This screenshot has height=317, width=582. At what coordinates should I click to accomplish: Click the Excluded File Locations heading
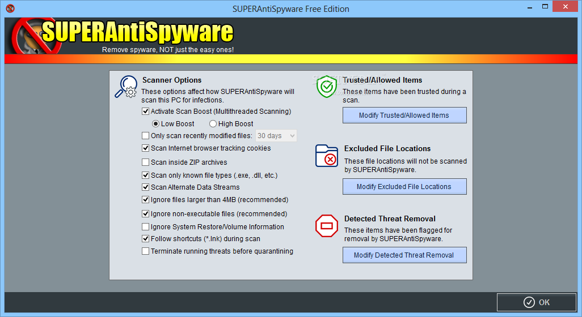point(387,148)
